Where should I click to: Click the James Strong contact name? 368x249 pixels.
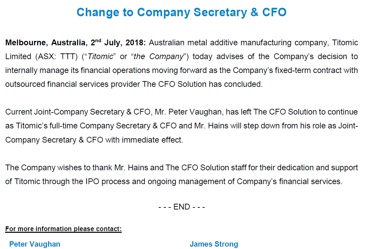pyautogui.click(x=214, y=244)
